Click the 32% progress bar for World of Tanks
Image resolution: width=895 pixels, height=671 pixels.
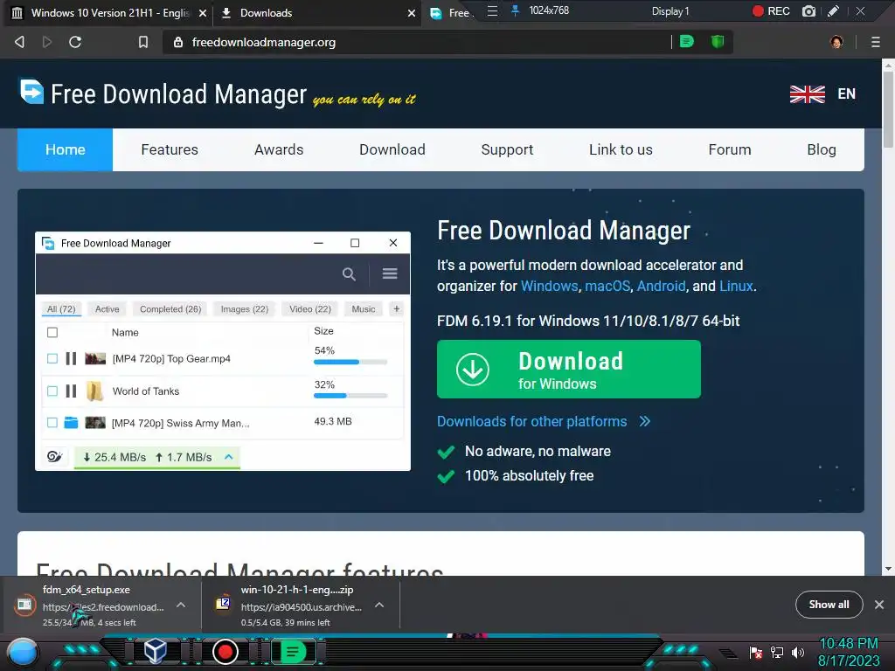(x=350, y=396)
